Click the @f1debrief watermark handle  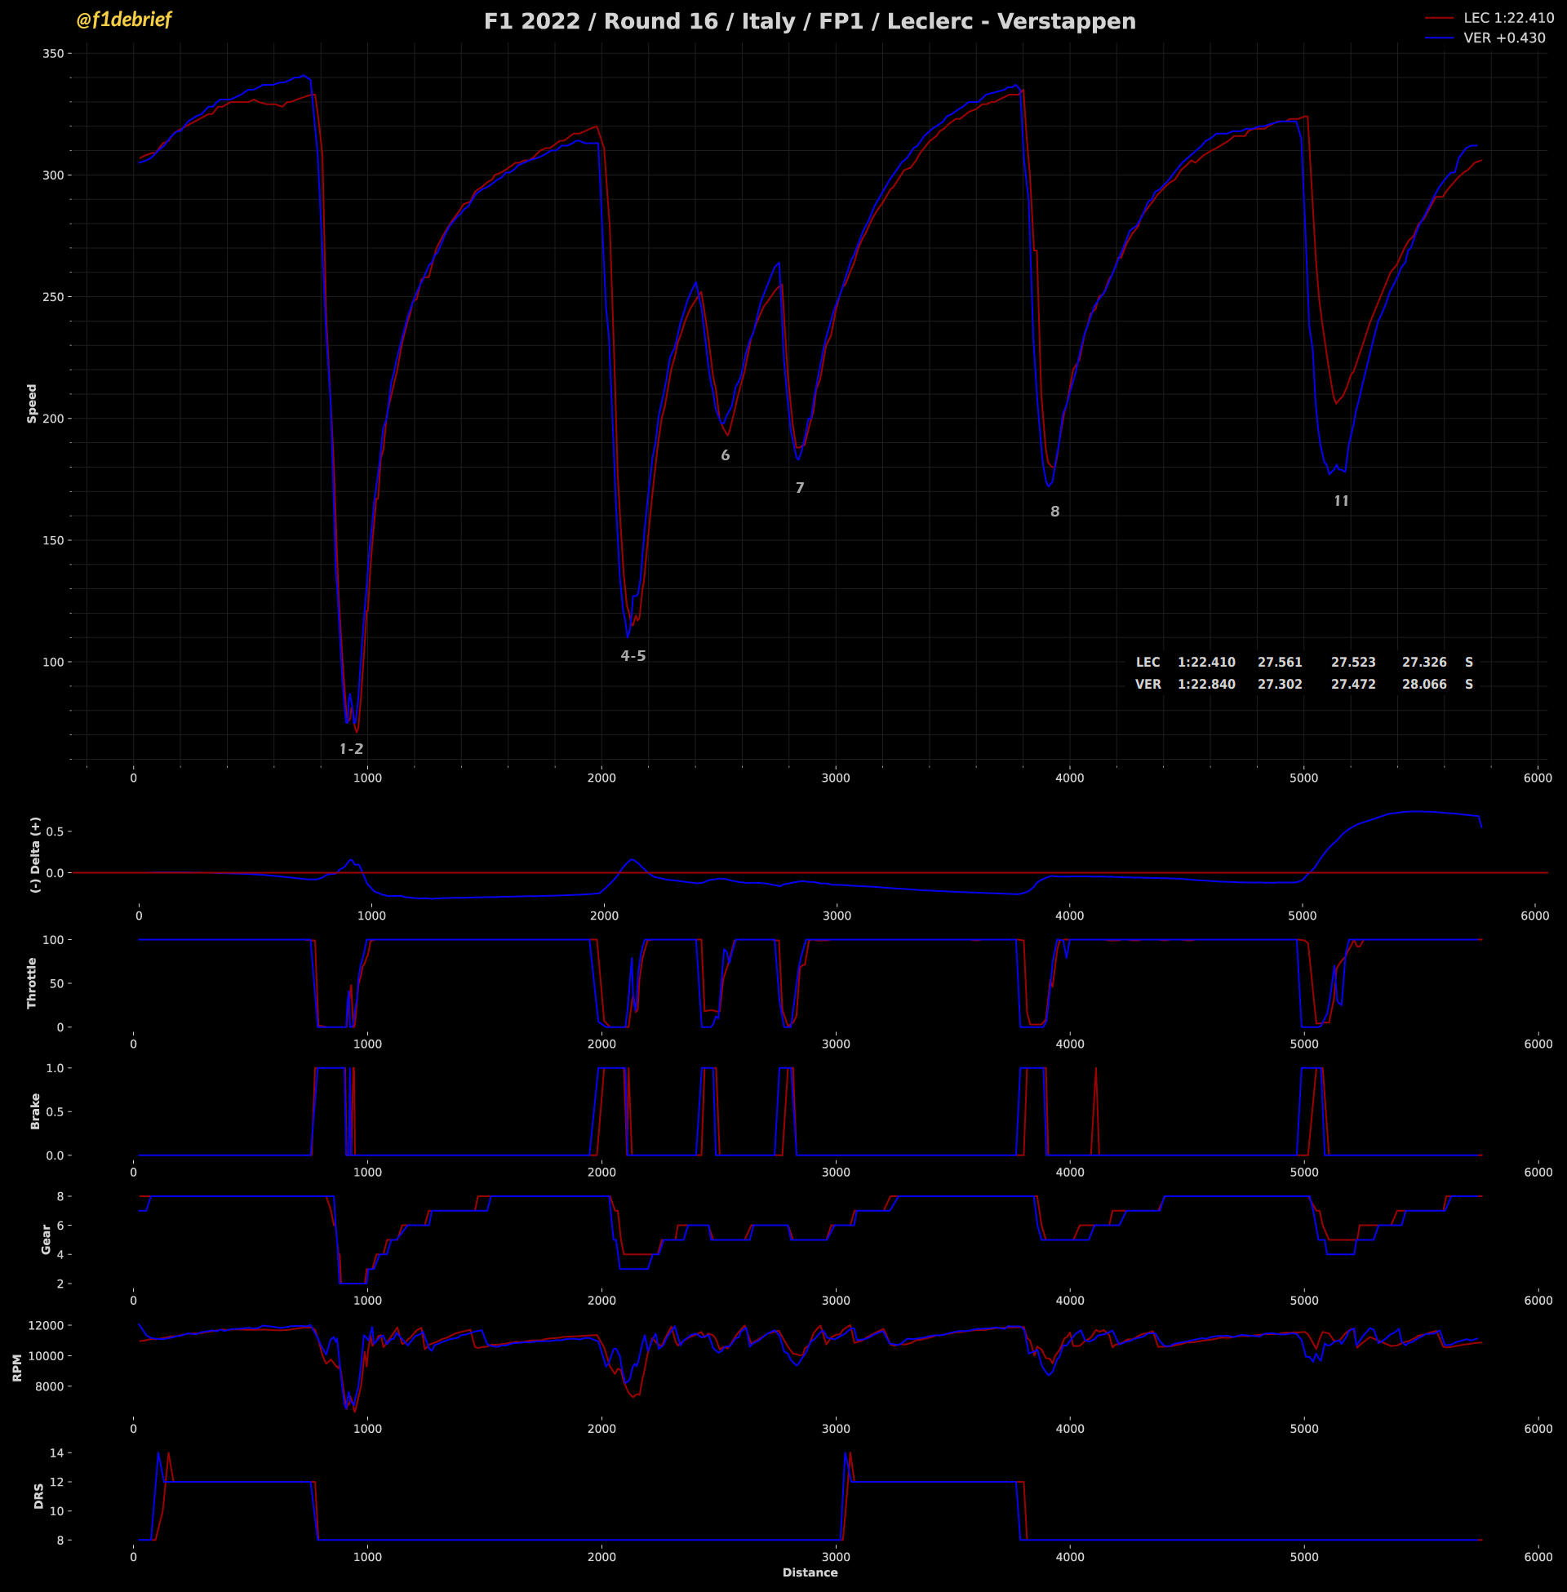coord(123,20)
